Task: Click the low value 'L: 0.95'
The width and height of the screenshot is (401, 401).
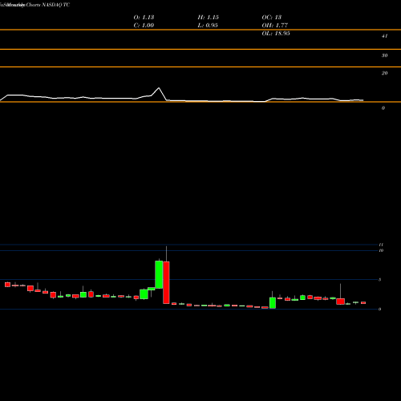Action: coord(208,26)
